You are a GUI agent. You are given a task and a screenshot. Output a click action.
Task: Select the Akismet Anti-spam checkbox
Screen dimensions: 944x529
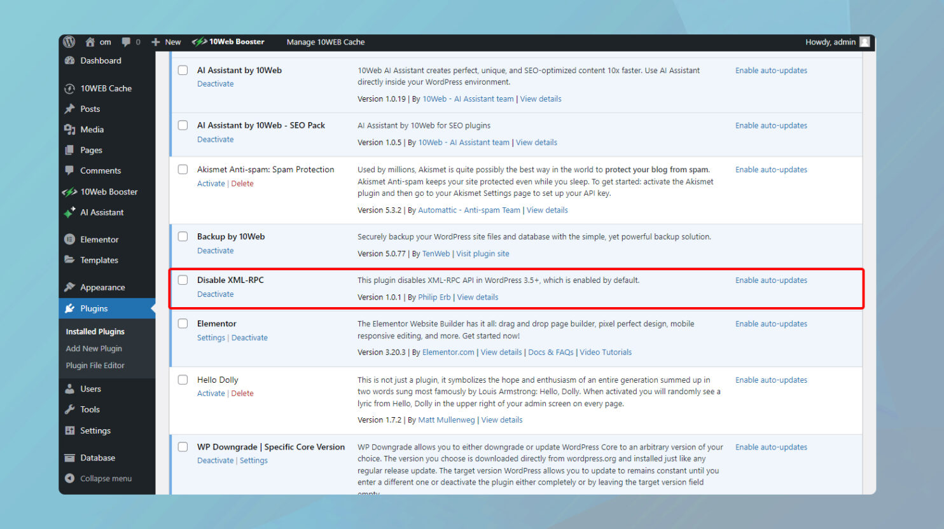183,169
